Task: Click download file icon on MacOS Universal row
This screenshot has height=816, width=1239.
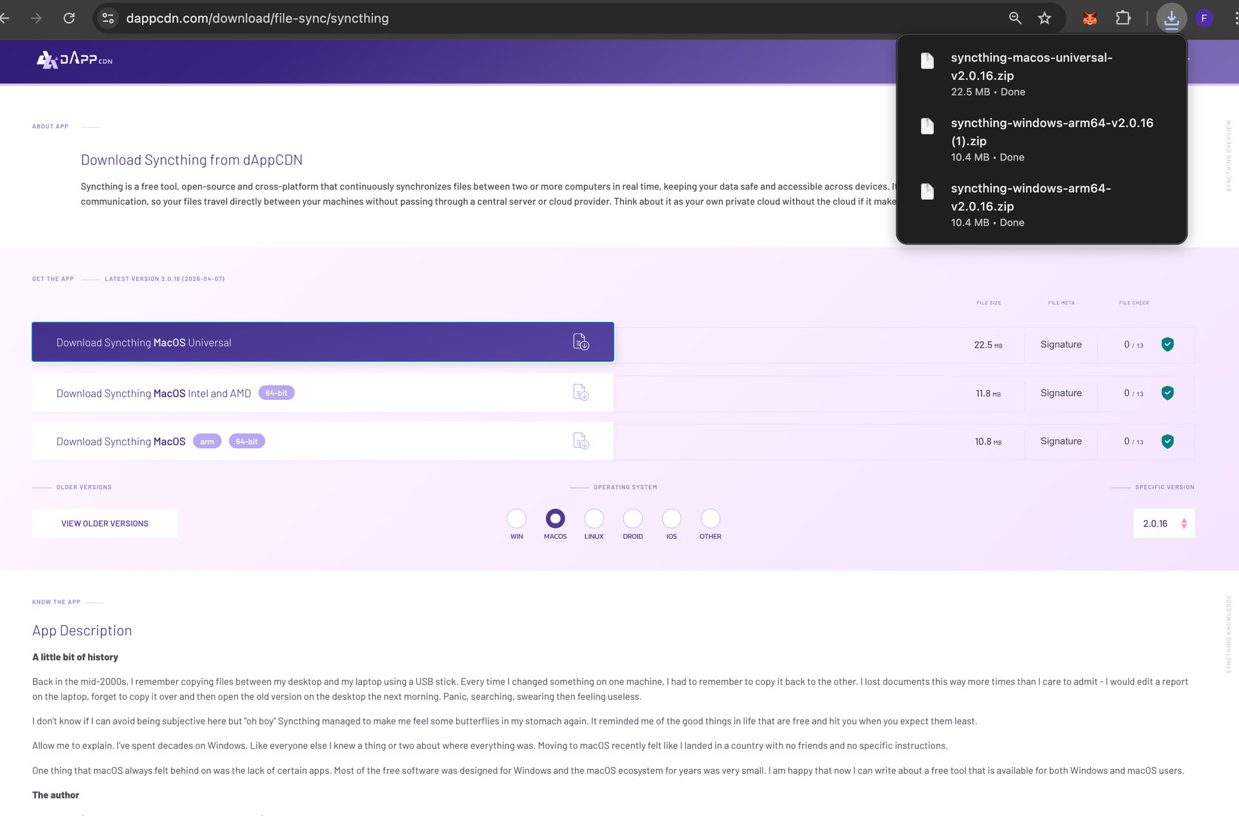Action: [581, 342]
